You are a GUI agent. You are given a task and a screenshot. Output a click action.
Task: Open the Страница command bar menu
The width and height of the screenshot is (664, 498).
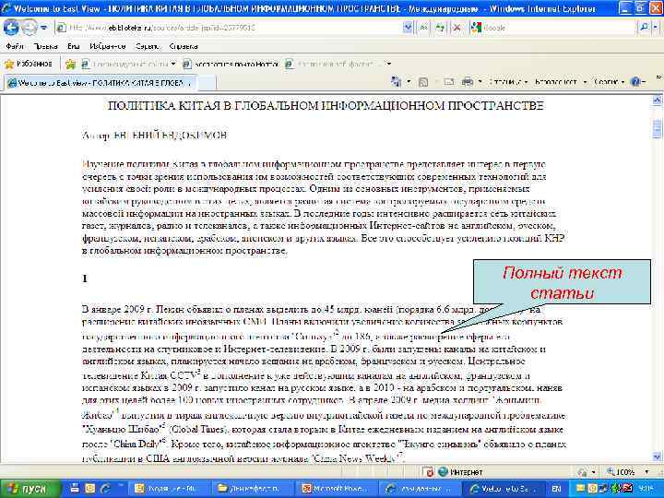[x=508, y=82]
